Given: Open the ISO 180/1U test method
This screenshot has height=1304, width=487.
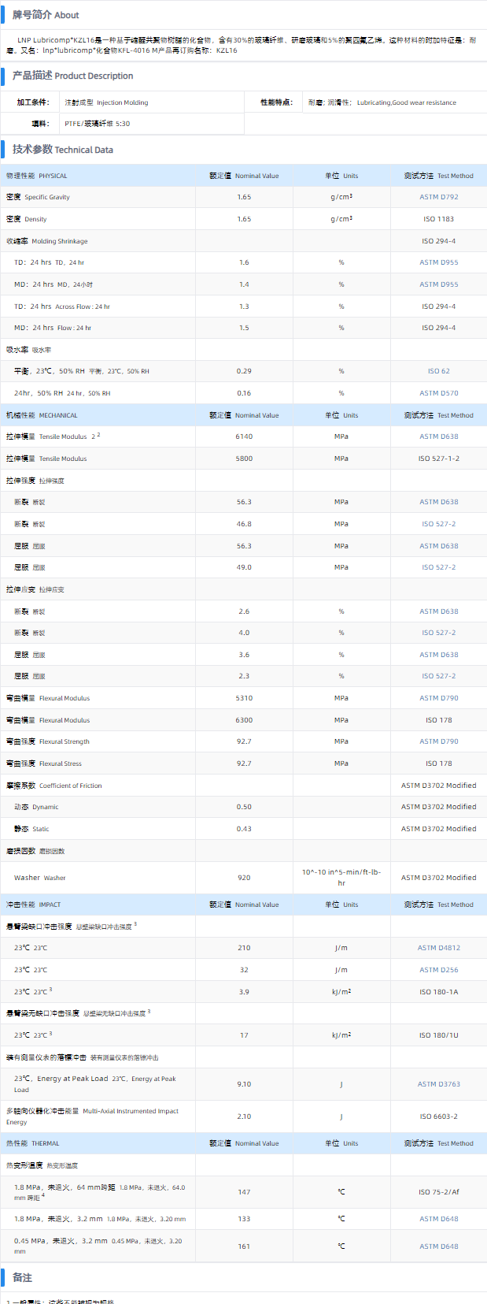Looking at the screenshot, I should [x=438, y=1035].
